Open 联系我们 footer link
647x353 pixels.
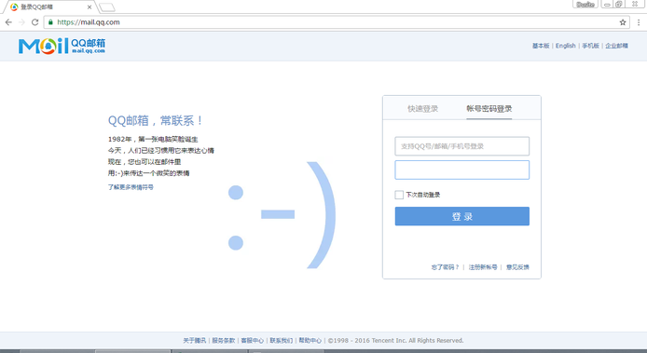pos(281,341)
